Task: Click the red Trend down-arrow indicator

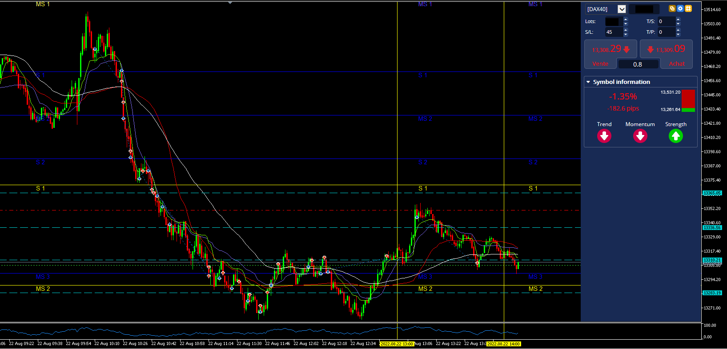Action: click(x=604, y=136)
